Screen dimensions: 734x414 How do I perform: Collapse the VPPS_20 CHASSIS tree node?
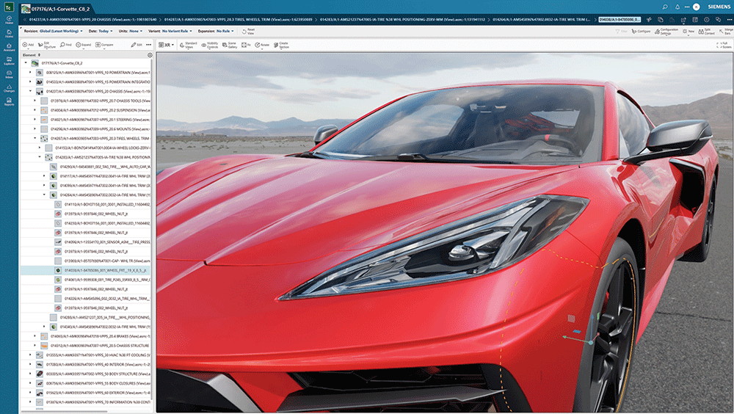click(30, 91)
